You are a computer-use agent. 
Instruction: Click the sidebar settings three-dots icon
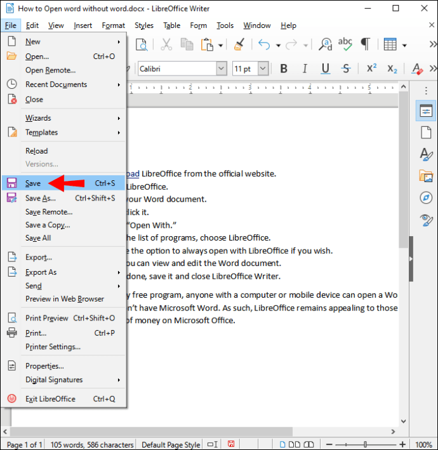(x=426, y=91)
